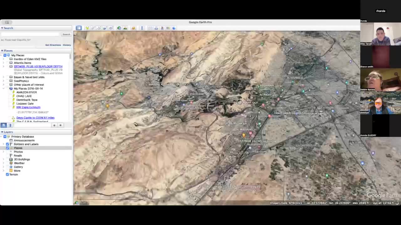This screenshot has height=225, width=401.
Task: Click Allen Terrell's video thumbnail
Action: (381, 34)
